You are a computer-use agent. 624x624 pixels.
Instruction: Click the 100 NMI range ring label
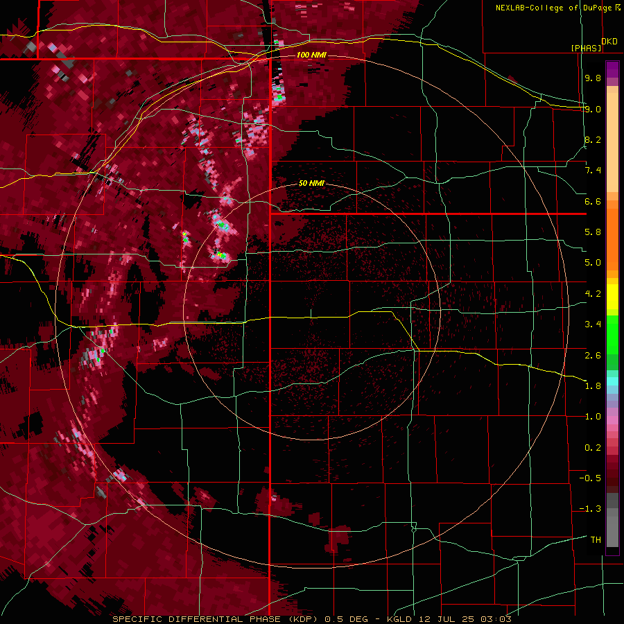[x=311, y=55]
